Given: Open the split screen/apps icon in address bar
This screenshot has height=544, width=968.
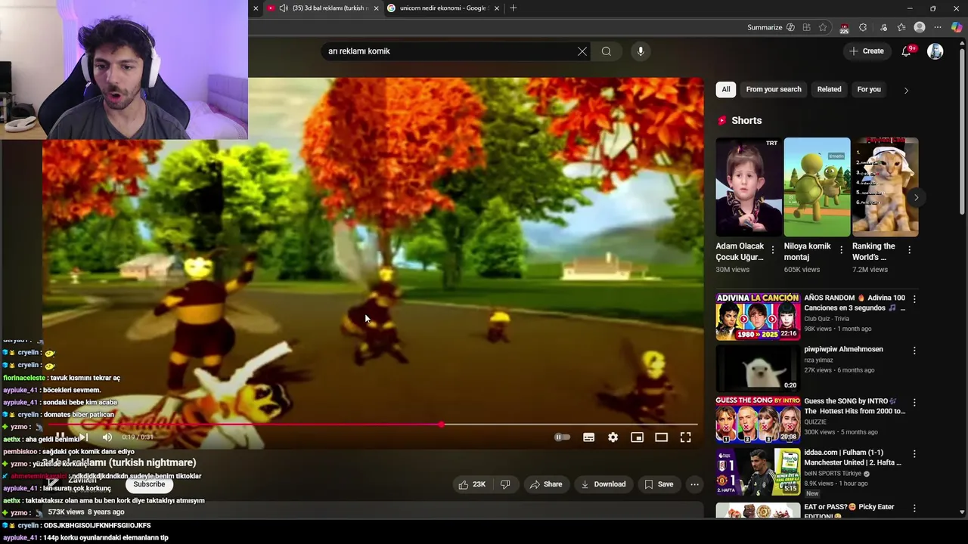Looking at the screenshot, I should point(806,27).
